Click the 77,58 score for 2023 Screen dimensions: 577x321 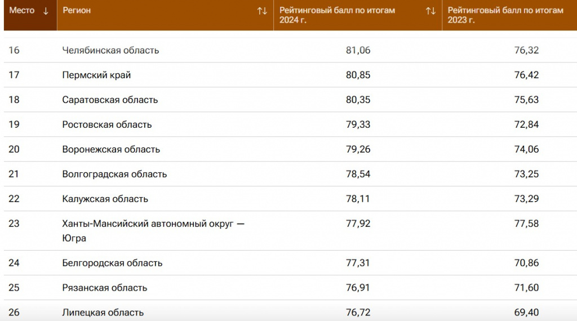pos(526,224)
